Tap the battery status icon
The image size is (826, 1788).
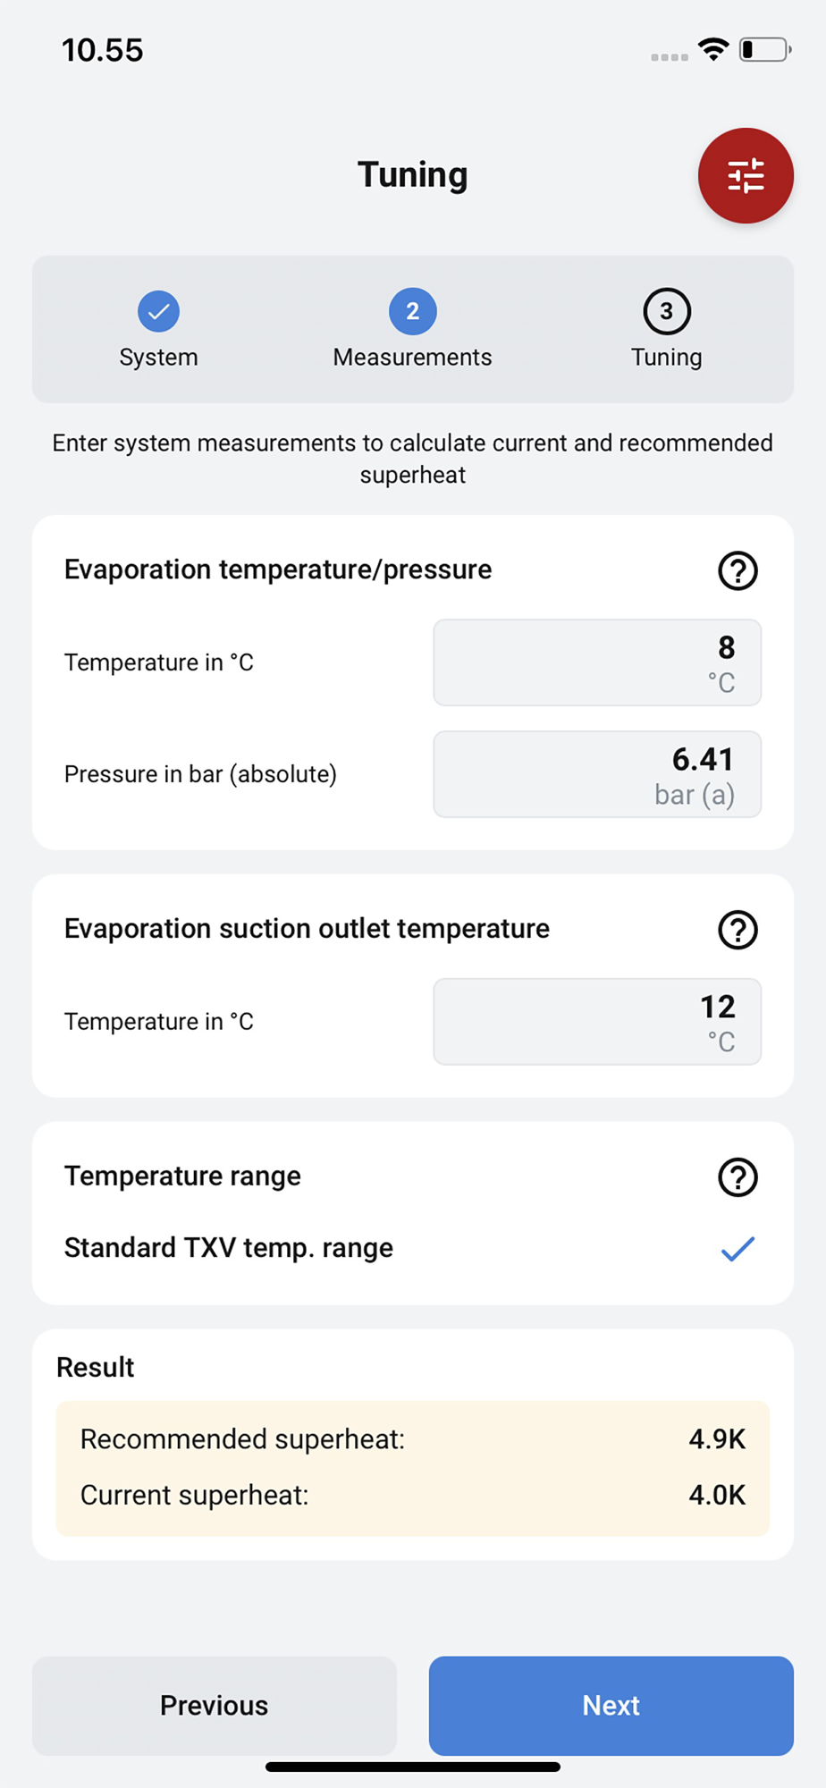(764, 49)
